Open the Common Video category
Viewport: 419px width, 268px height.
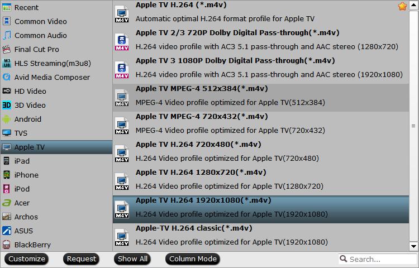[x=56, y=21]
